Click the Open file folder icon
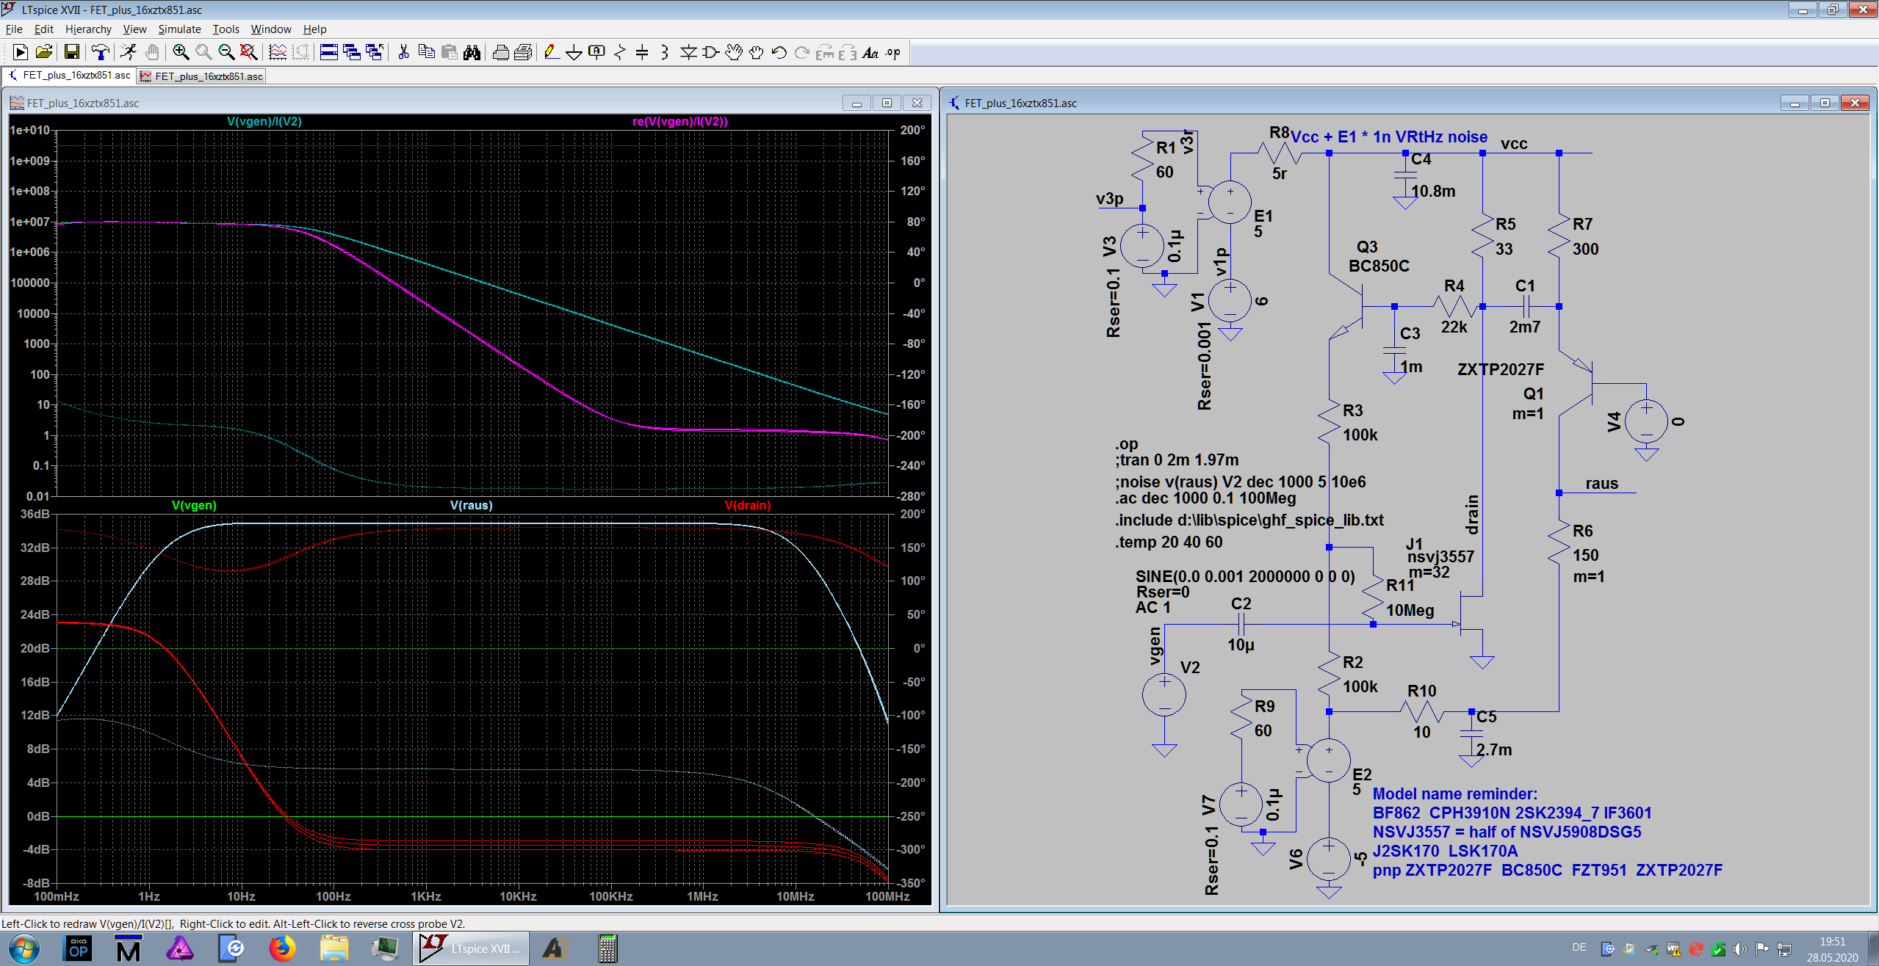 44,52
